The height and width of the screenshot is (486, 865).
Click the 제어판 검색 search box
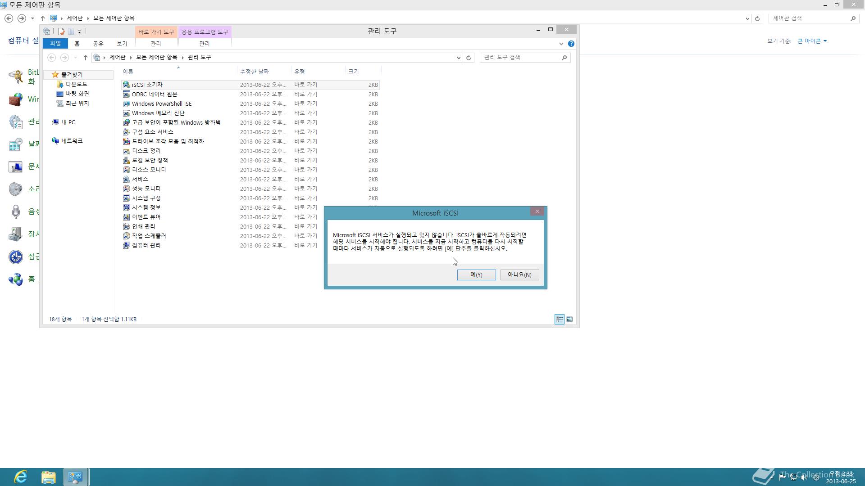coord(813,18)
